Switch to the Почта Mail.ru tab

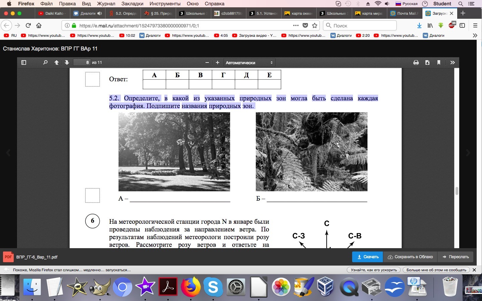point(404,13)
